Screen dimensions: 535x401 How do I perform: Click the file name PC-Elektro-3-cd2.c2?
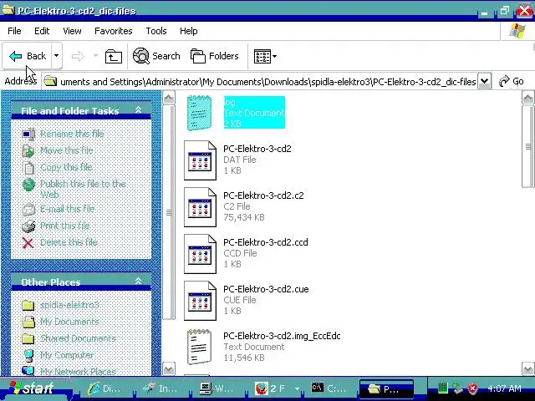click(263, 195)
